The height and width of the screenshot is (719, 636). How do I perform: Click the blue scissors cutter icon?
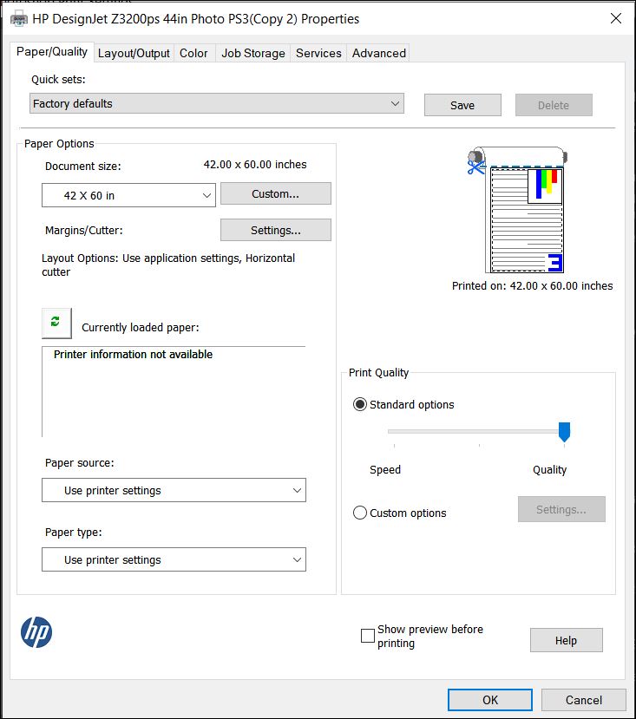tap(475, 164)
